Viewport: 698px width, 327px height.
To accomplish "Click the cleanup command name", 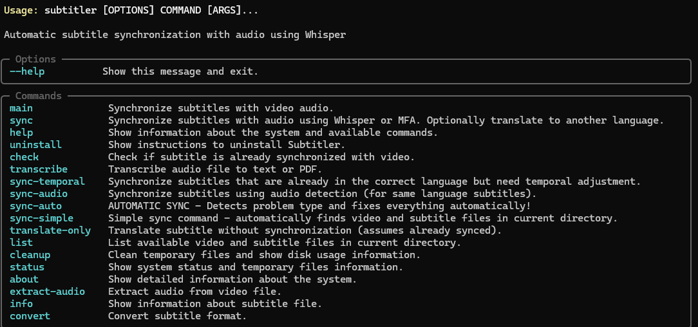I will 30,255.
